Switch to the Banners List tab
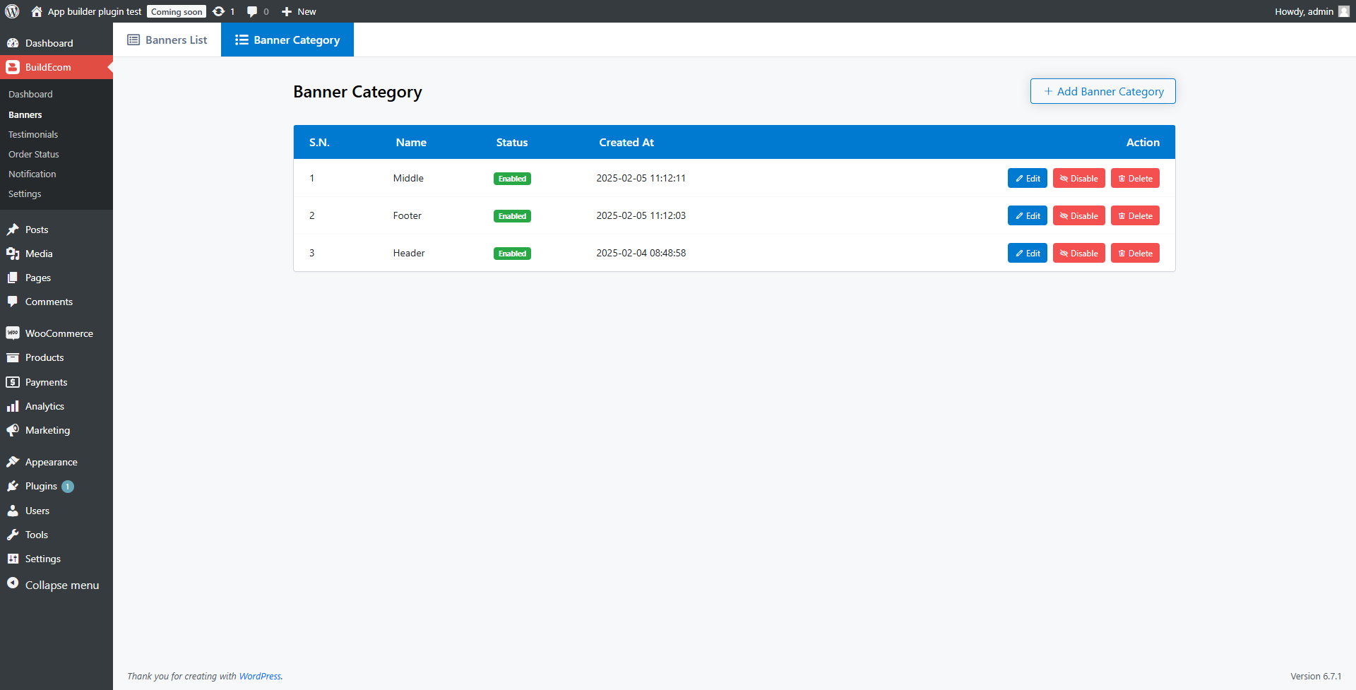 pos(167,40)
